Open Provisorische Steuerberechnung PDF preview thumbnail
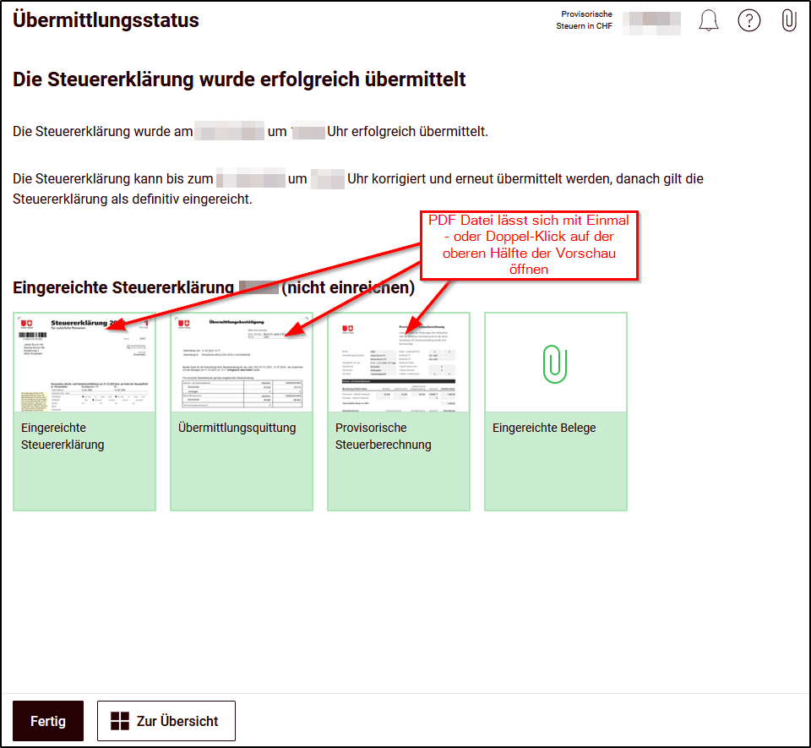Image resolution: width=811 pixels, height=748 pixels. (x=399, y=363)
